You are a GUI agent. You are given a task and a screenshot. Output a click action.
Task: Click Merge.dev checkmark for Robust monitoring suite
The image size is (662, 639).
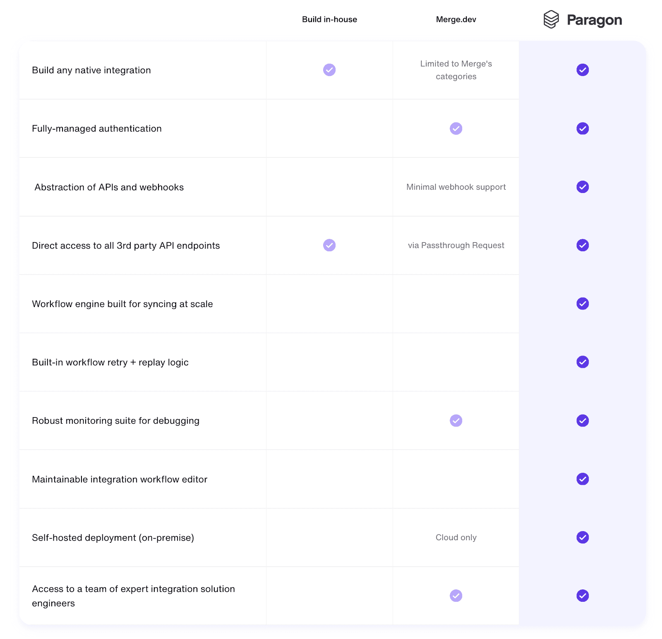click(456, 420)
